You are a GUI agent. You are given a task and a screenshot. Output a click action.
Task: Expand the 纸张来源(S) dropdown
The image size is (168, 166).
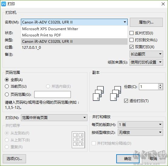coord(146,62)
